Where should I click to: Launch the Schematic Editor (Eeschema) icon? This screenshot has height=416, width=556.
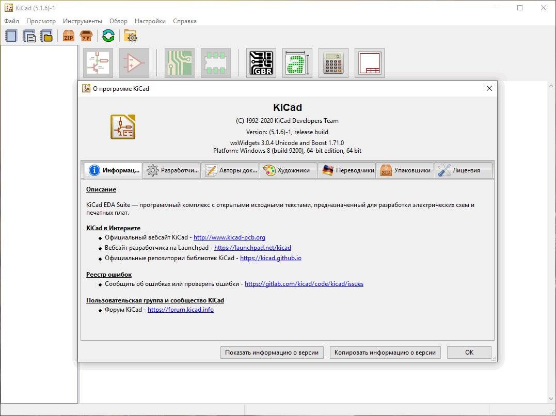[x=98, y=63]
